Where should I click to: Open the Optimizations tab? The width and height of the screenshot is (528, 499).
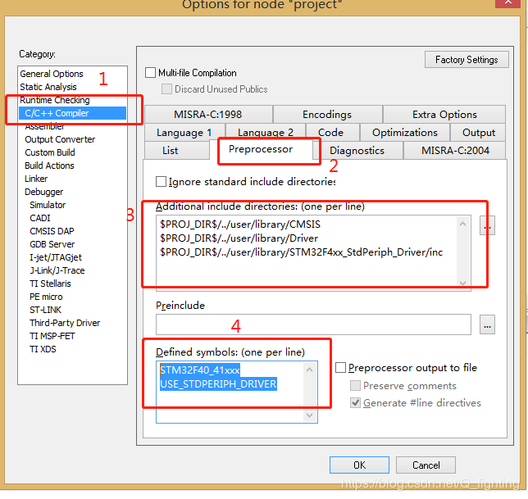[405, 133]
